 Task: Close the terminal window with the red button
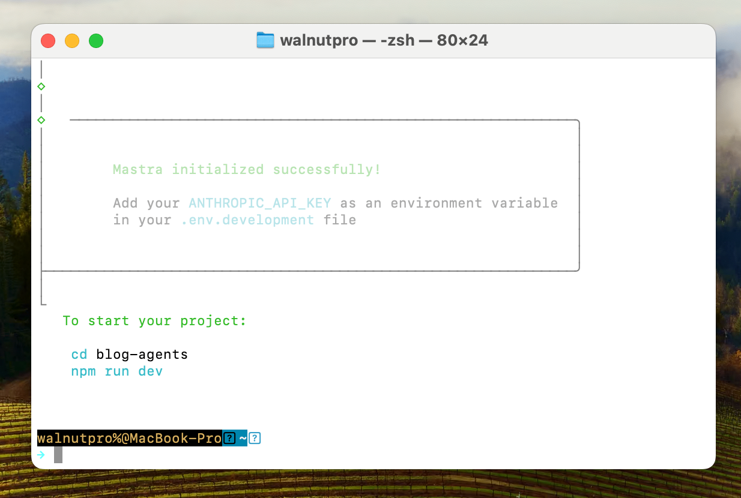click(48, 41)
